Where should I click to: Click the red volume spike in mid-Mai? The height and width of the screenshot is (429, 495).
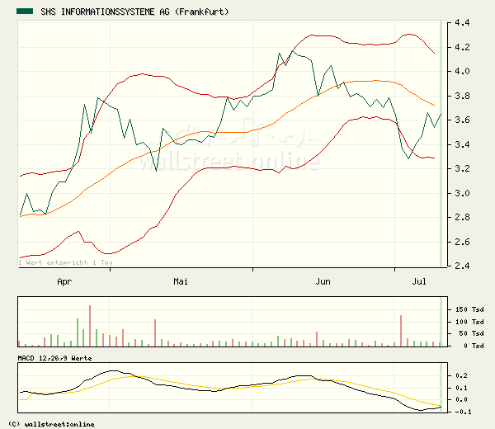pyautogui.click(x=155, y=332)
